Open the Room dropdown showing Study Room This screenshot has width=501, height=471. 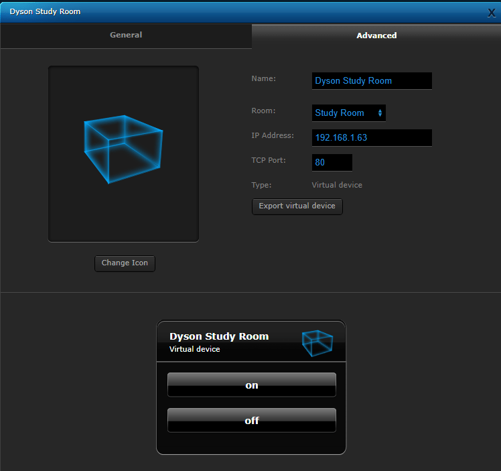point(349,113)
